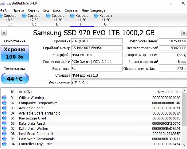Image resolution: width=187 pixels, height=149 pixels.
Task: Click the ID column header
Action: [13, 92]
